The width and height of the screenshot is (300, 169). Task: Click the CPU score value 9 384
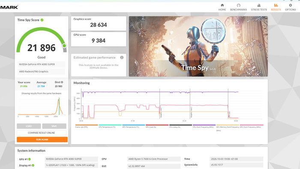click(x=99, y=41)
